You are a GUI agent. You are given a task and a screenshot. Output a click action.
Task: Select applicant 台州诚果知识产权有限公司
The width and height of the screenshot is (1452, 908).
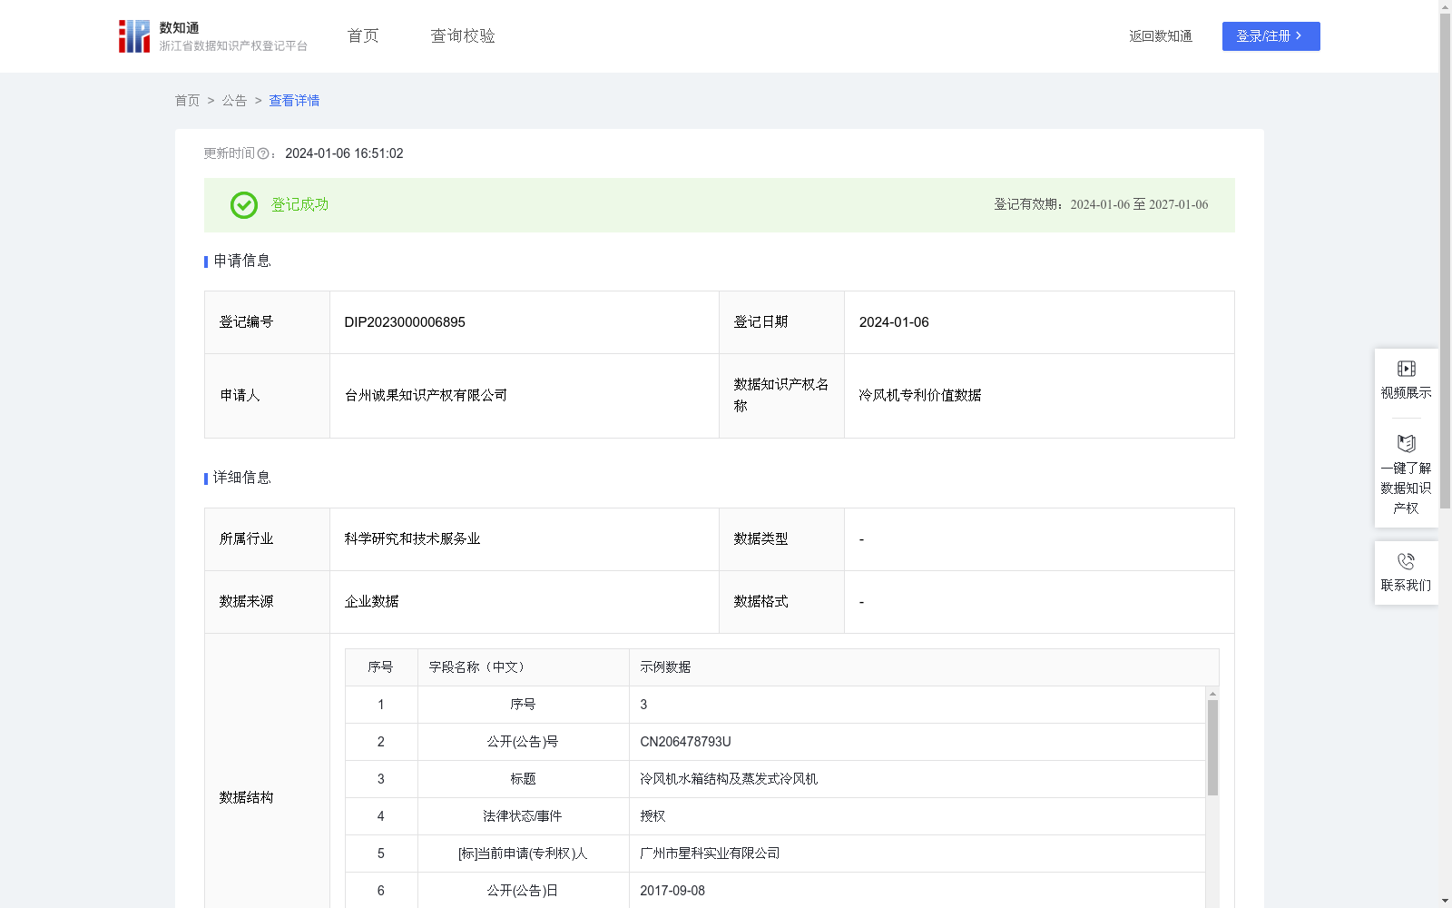[x=426, y=395]
